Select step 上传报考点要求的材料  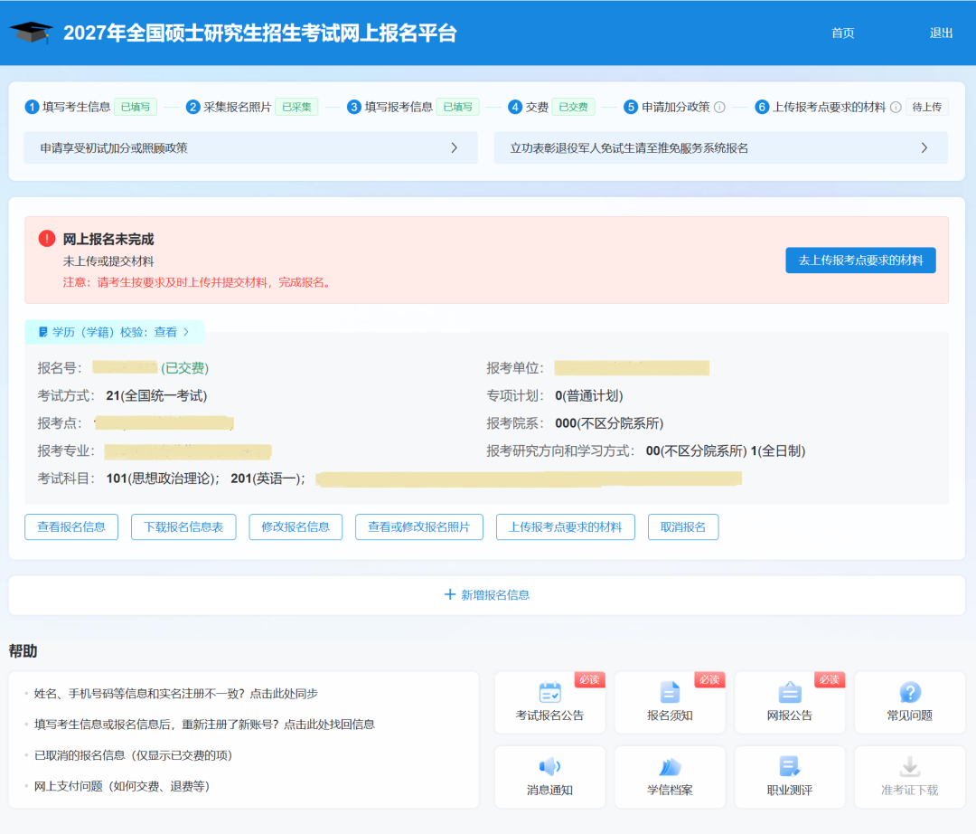(829, 107)
